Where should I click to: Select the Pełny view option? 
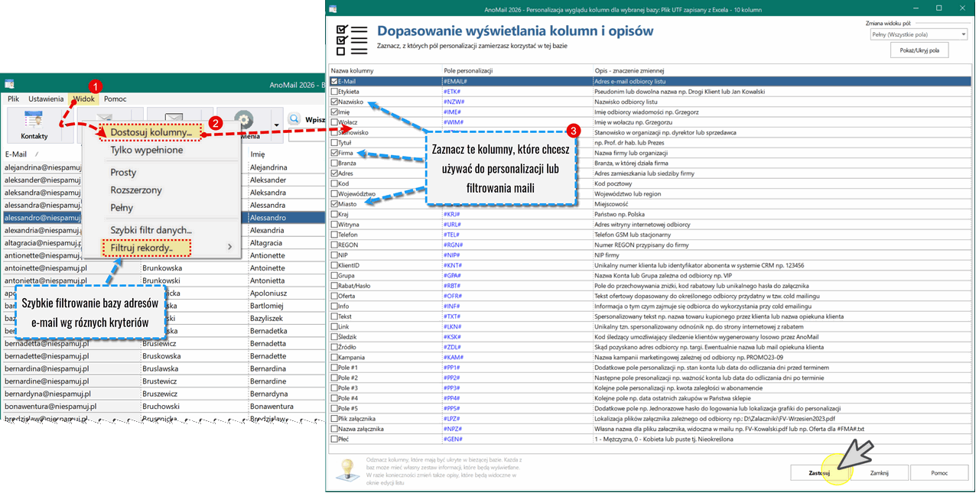(122, 207)
